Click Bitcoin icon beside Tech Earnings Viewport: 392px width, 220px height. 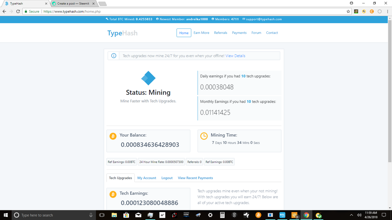[x=113, y=194]
